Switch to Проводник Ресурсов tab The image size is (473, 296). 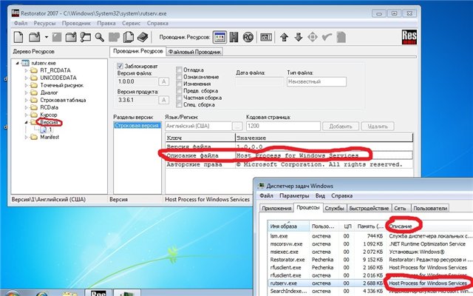click(x=138, y=51)
